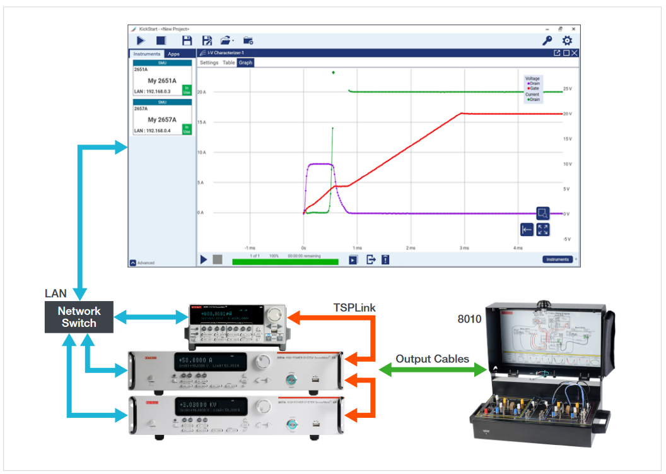Click the zoom region magnifier on graph
The height and width of the screenshot is (474, 666).
[543, 213]
